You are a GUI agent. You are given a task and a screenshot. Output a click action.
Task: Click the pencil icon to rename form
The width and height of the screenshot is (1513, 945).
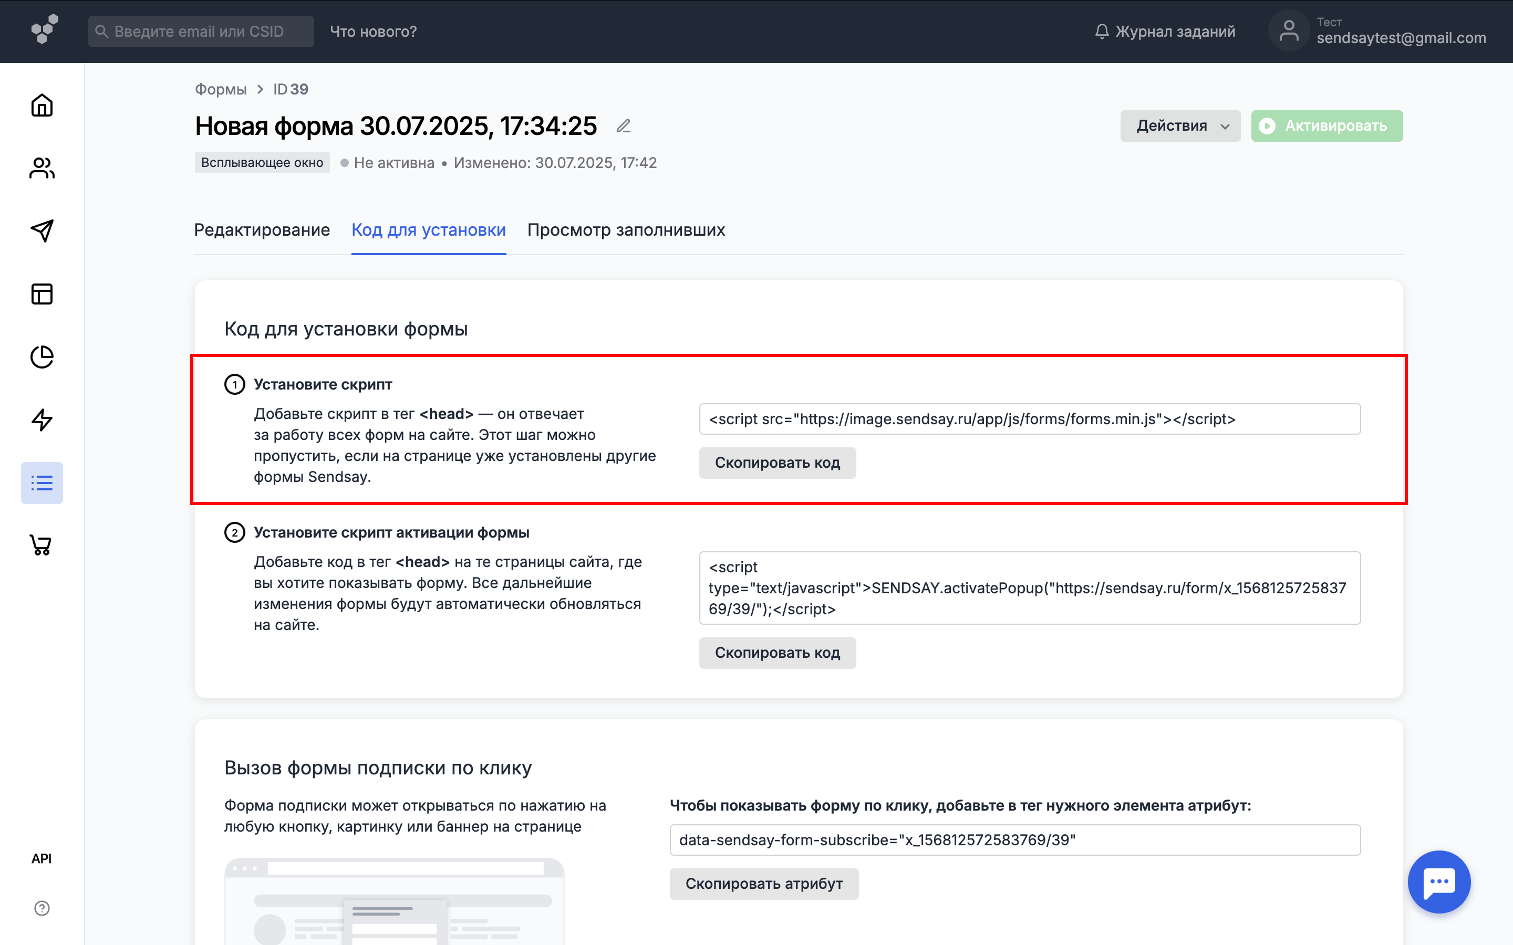(x=624, y=126)
